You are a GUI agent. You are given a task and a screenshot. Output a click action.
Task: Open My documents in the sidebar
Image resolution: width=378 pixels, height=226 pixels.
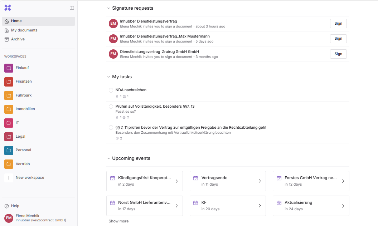pos(24,30)
